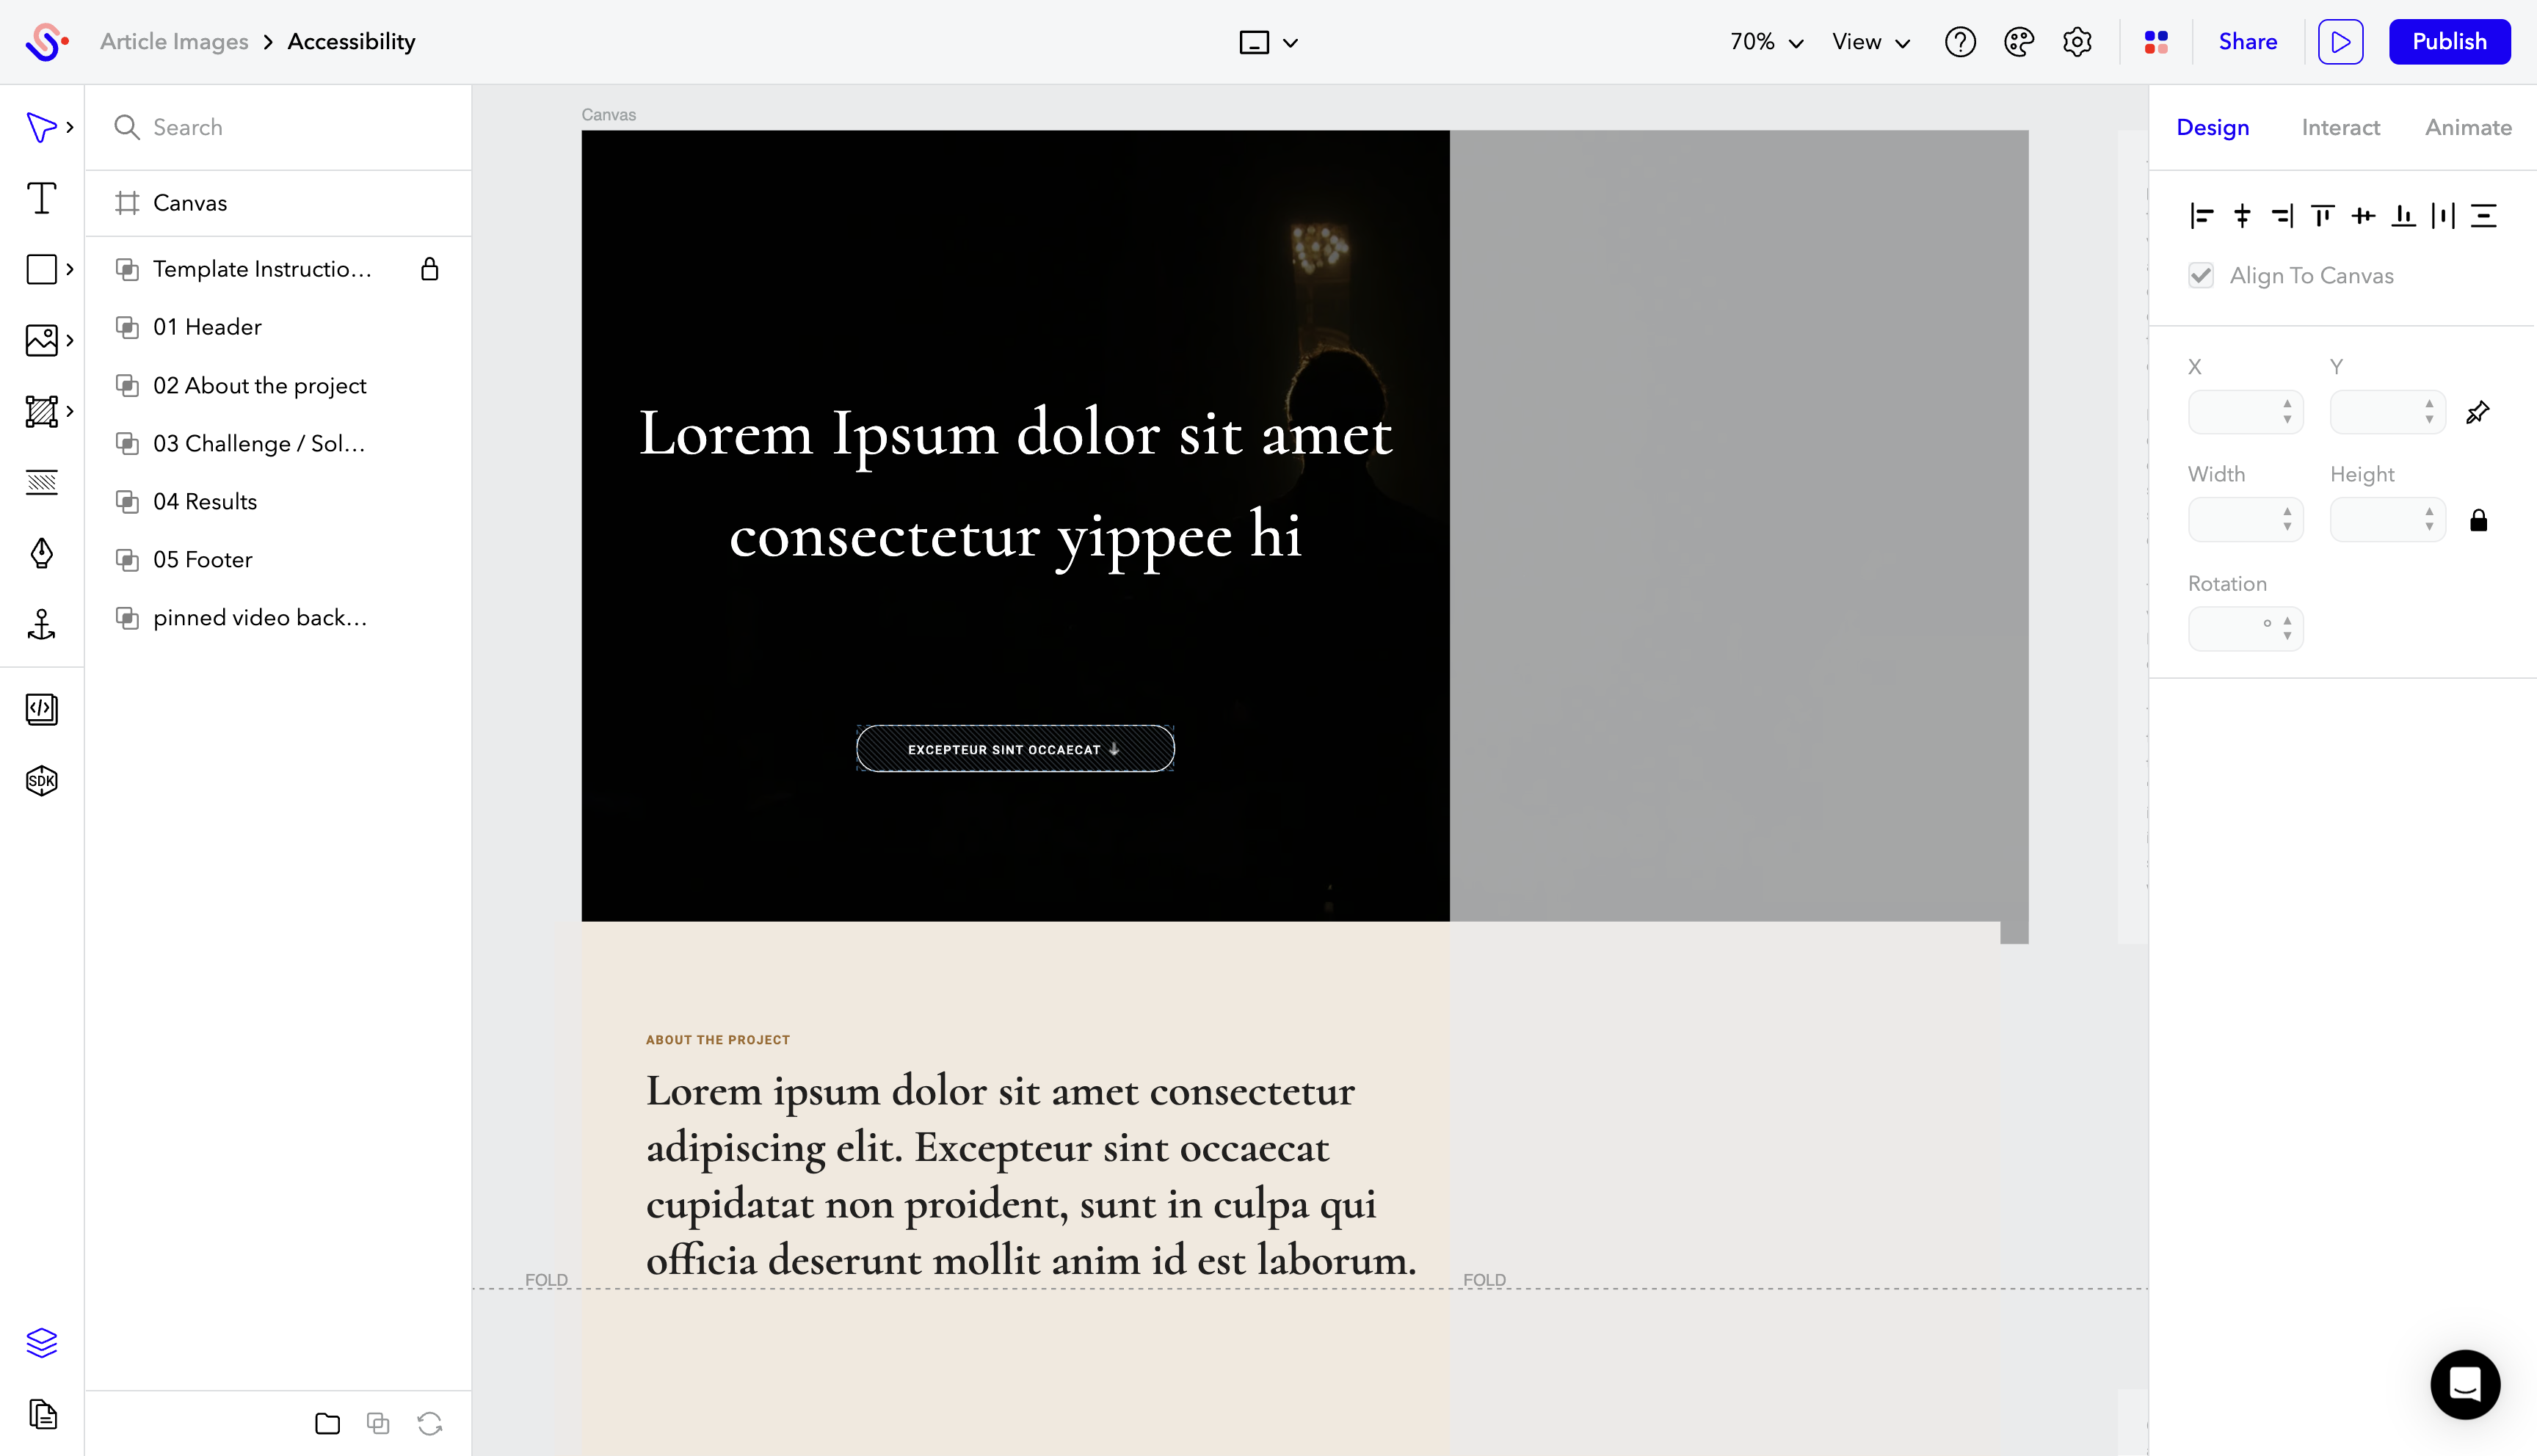The width and height of the screenshot is (2537, 1456).
Task: Distribute horizontal spacing icon
Action: pos(2443,216)
